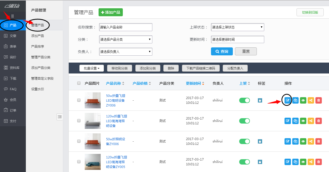Image resolution: width=329 pixels, height=172 pixels.
Task: Click the share icon for 120w折叠飞翅LED产品
Action: pyautogui.click(x=311, y=121)
